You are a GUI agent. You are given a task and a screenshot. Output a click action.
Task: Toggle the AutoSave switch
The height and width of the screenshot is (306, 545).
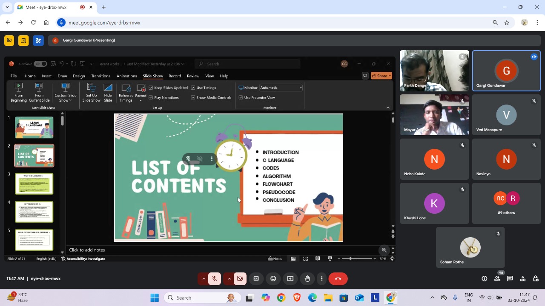pos(40,64)
